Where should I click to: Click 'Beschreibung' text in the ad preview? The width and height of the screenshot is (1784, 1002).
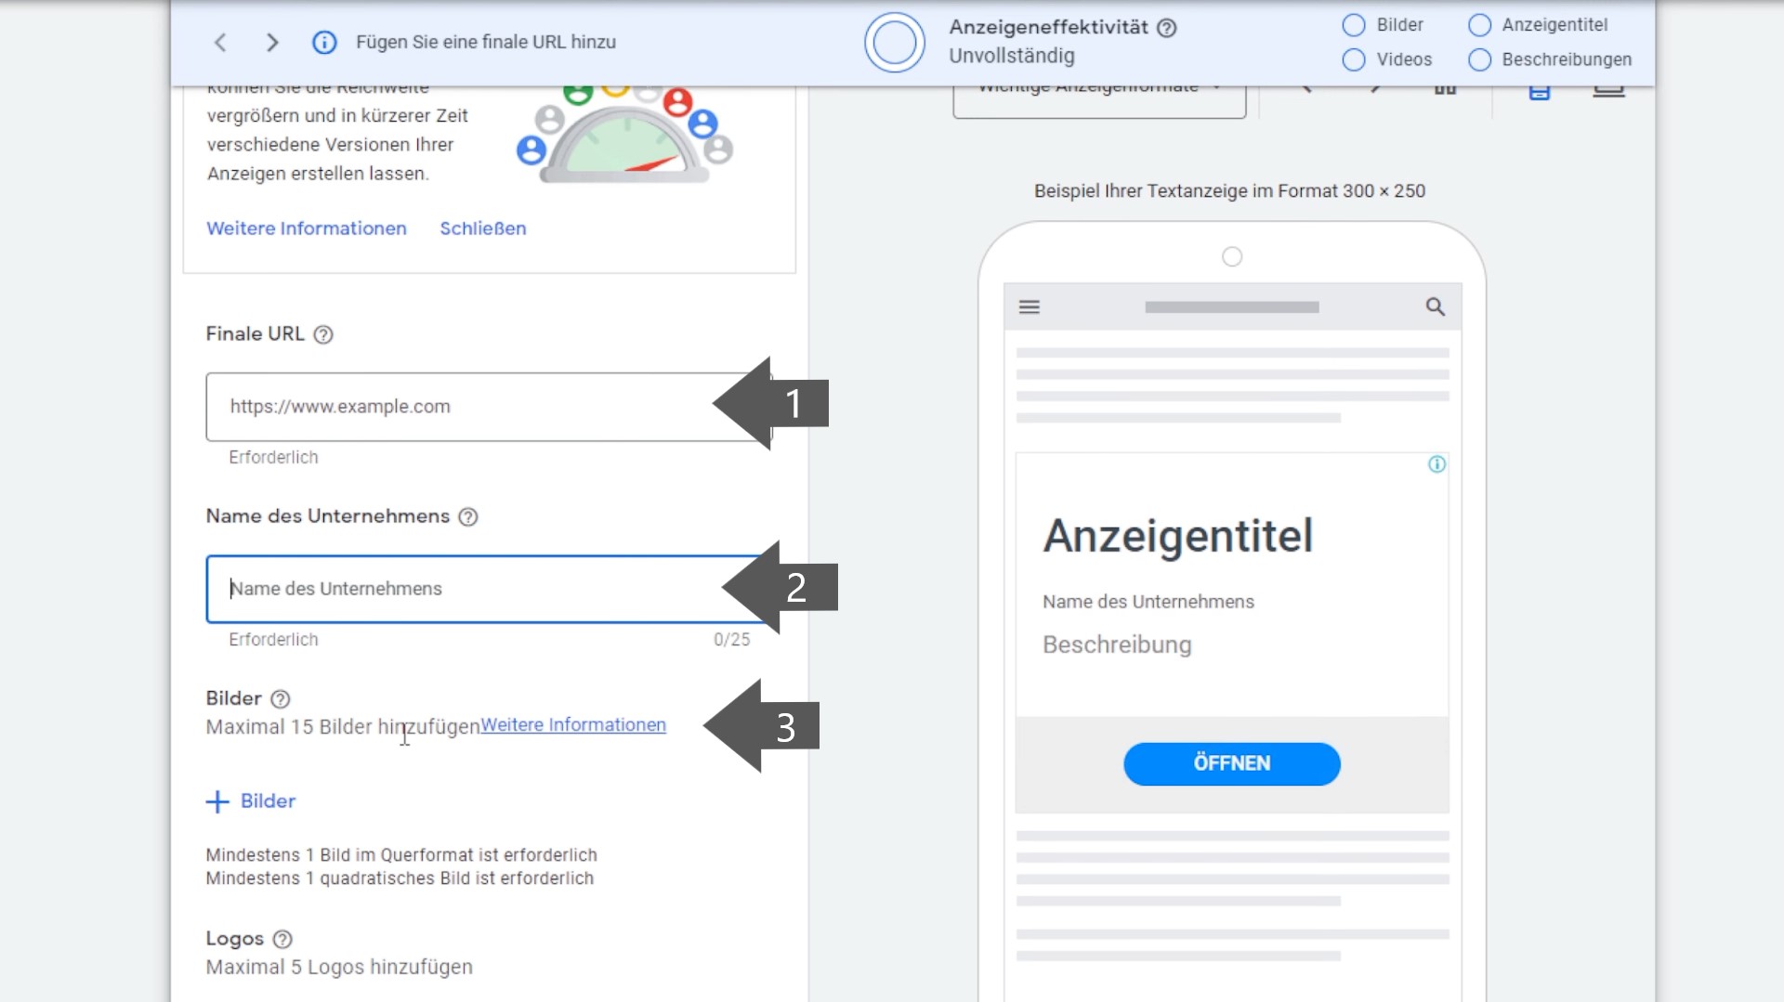(1117, 644)
